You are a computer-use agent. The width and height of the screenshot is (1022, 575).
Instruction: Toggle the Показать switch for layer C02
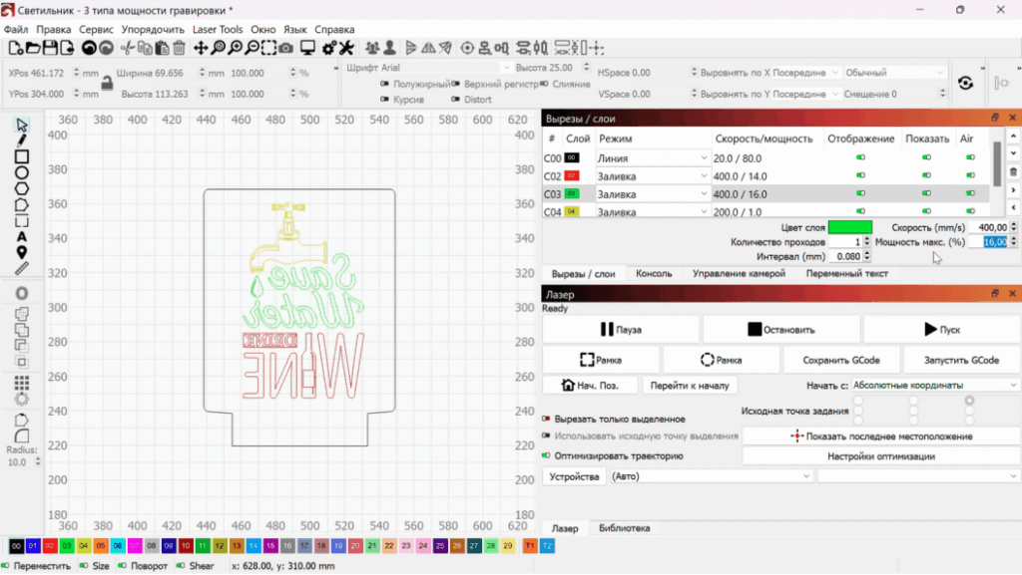pyautogui.click(x=927, y=176)
